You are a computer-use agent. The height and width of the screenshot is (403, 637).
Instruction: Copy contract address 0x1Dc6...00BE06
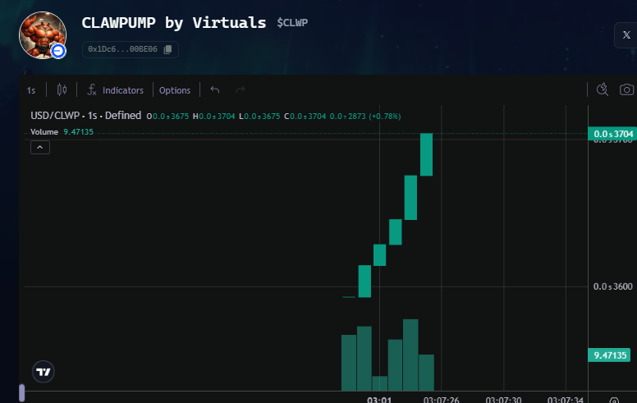[167, 49]
